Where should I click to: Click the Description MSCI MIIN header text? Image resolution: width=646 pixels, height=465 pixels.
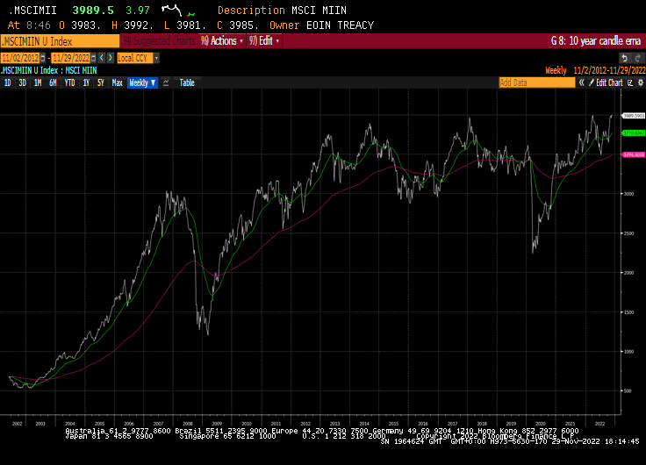tap(282, 11)
